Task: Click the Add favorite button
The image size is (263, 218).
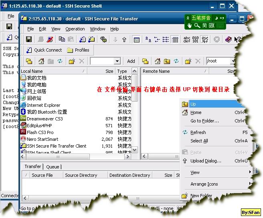Action: pos(131,61)
